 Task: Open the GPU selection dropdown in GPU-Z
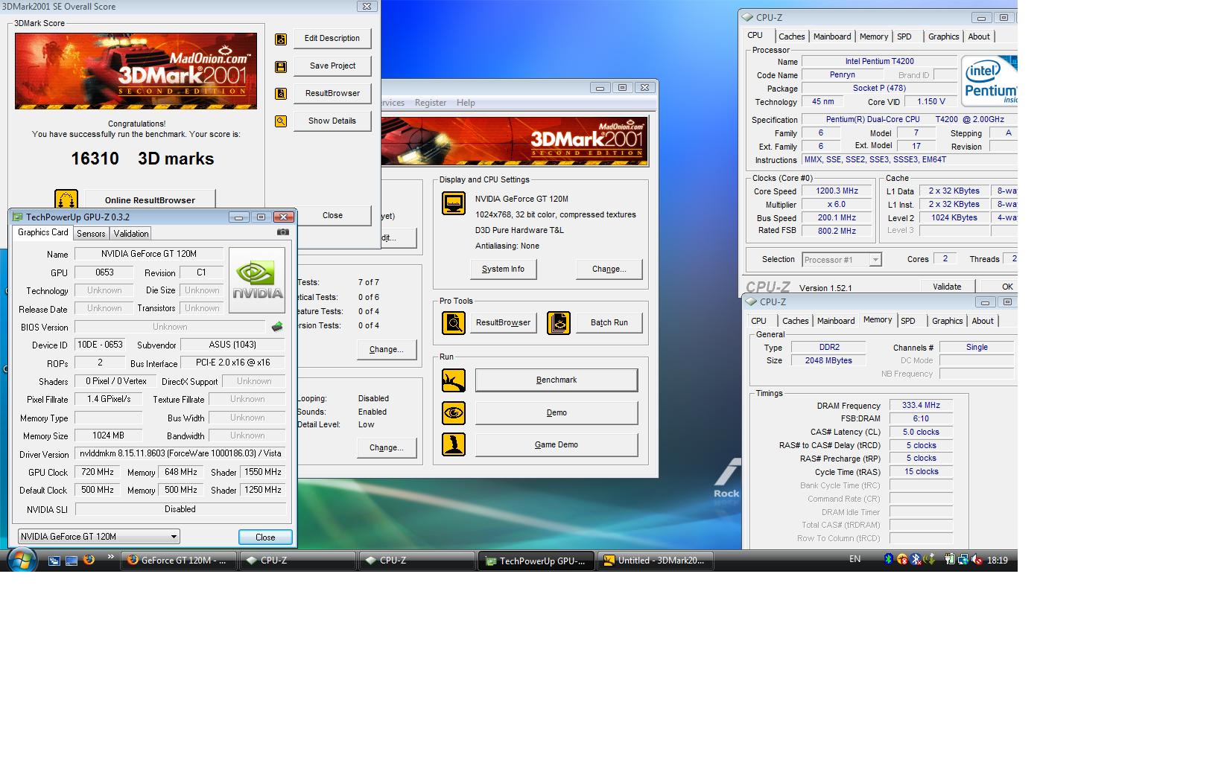pyautogui.click(x=99, y=537)
